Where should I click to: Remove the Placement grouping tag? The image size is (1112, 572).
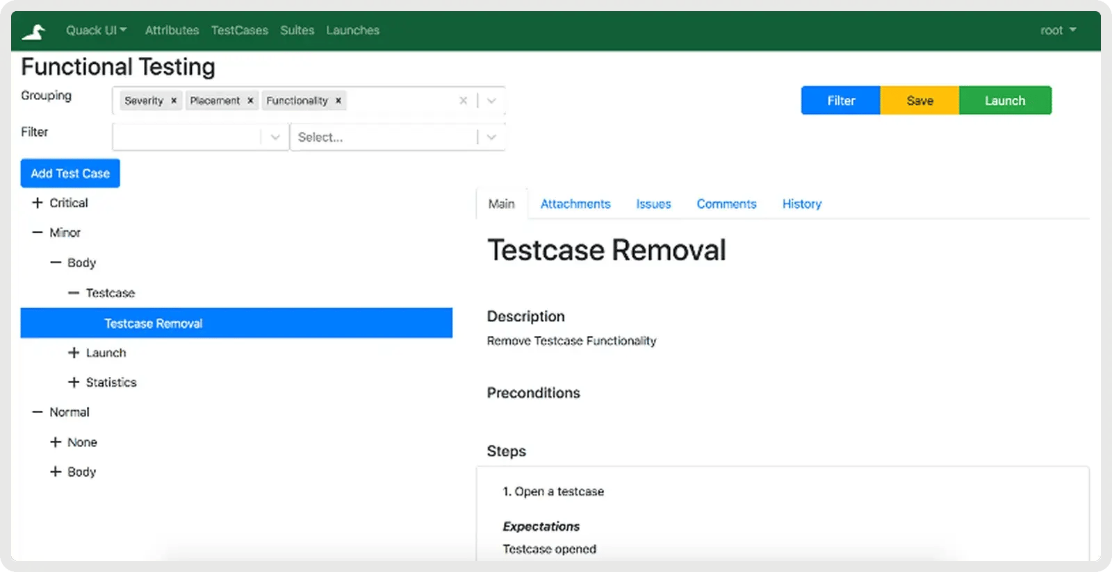click(x=250, y=101)
